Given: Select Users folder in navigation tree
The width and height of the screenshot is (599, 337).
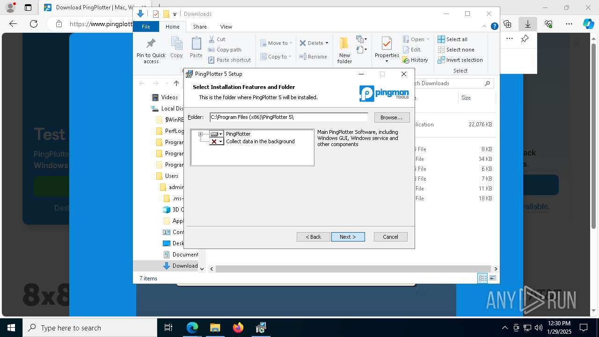Looking at the screenshot, I should pyautogui.click(x=167, y=176).
